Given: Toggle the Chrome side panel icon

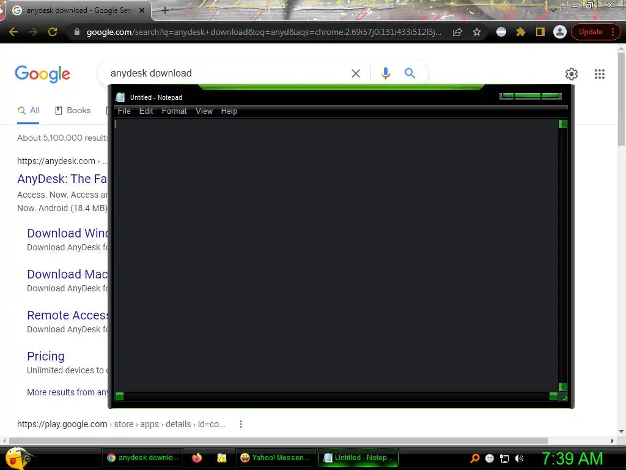Looking at the screenshot, I should (x=540, y=32).
